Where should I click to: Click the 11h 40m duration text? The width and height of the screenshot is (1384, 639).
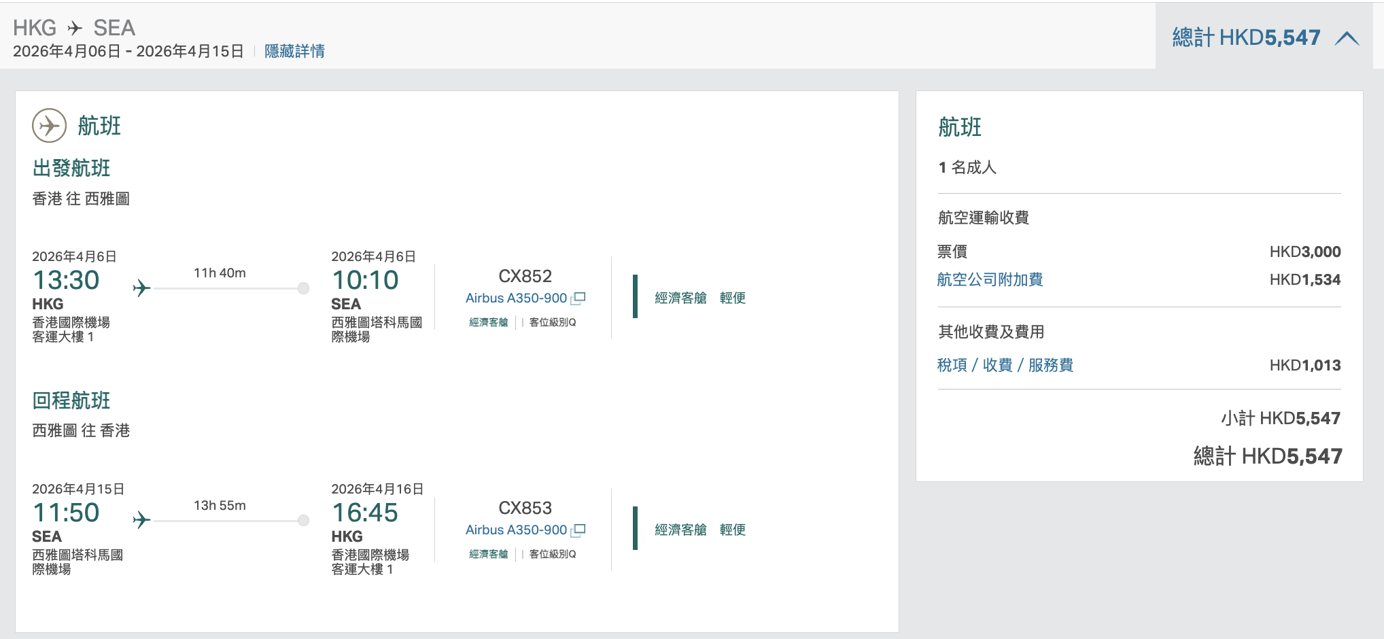tap(220, 273)
